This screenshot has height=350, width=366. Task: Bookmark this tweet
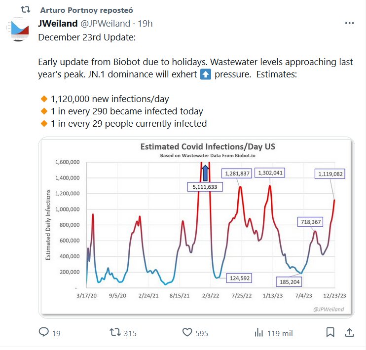(x=330, y=333)
